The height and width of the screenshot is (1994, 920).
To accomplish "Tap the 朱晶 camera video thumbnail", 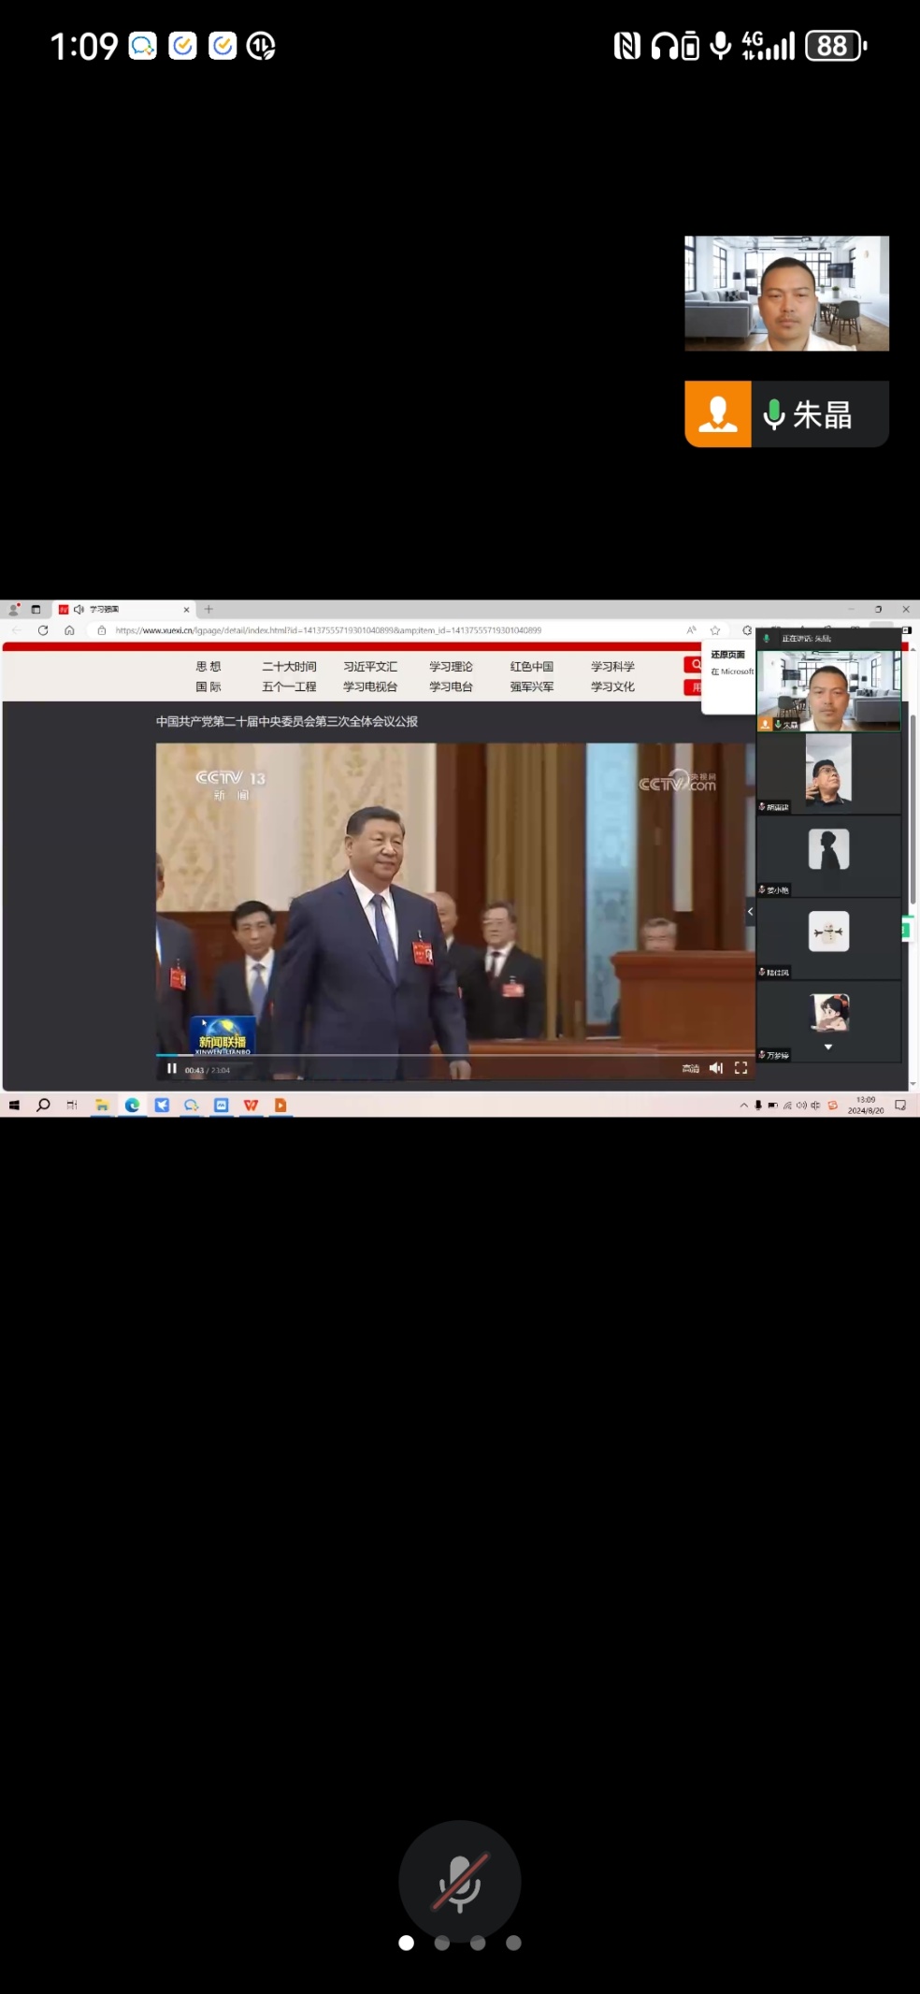I will (786, 294).
